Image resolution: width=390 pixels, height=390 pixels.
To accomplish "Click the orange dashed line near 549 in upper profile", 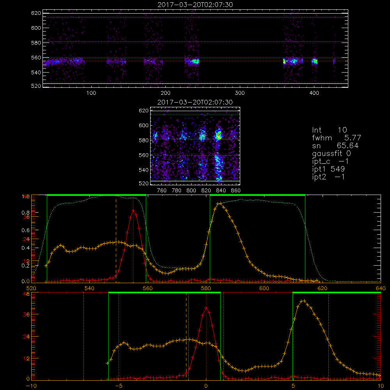I will pos(116,239).
